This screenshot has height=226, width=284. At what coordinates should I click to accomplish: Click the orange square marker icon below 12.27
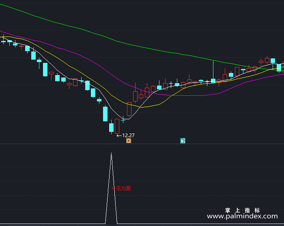(x=129, y=141)
